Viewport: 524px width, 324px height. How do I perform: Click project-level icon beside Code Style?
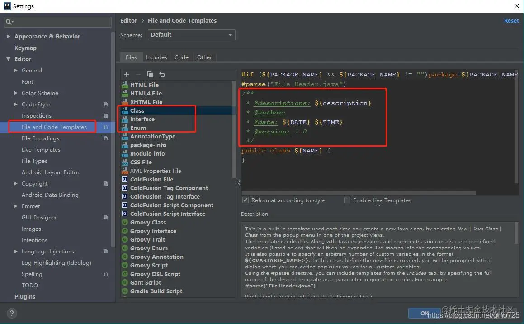click(106, 105)
